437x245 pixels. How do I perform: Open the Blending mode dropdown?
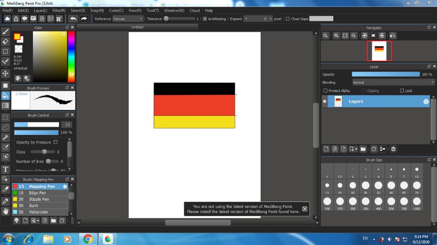coord(393,82)
